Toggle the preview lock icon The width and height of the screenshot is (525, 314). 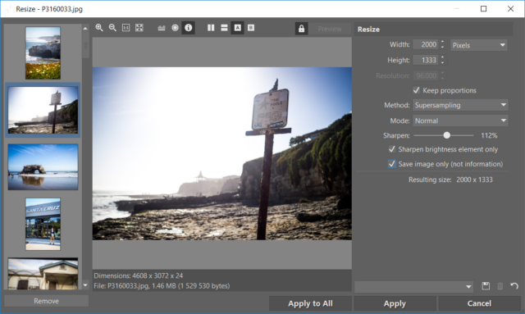coord(301,29)
